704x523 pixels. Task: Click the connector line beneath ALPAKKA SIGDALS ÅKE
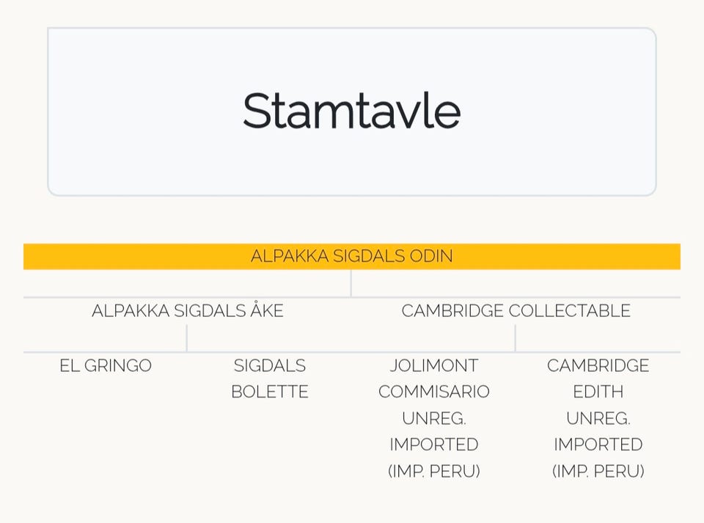point(187,338)
